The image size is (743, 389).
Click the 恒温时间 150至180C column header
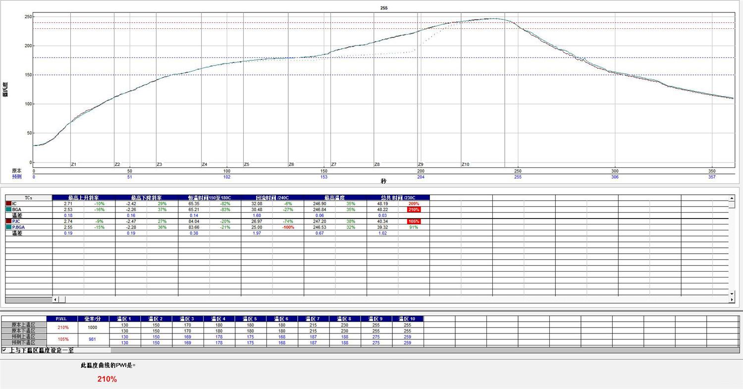pyautogui.click(x=210, y=198)
